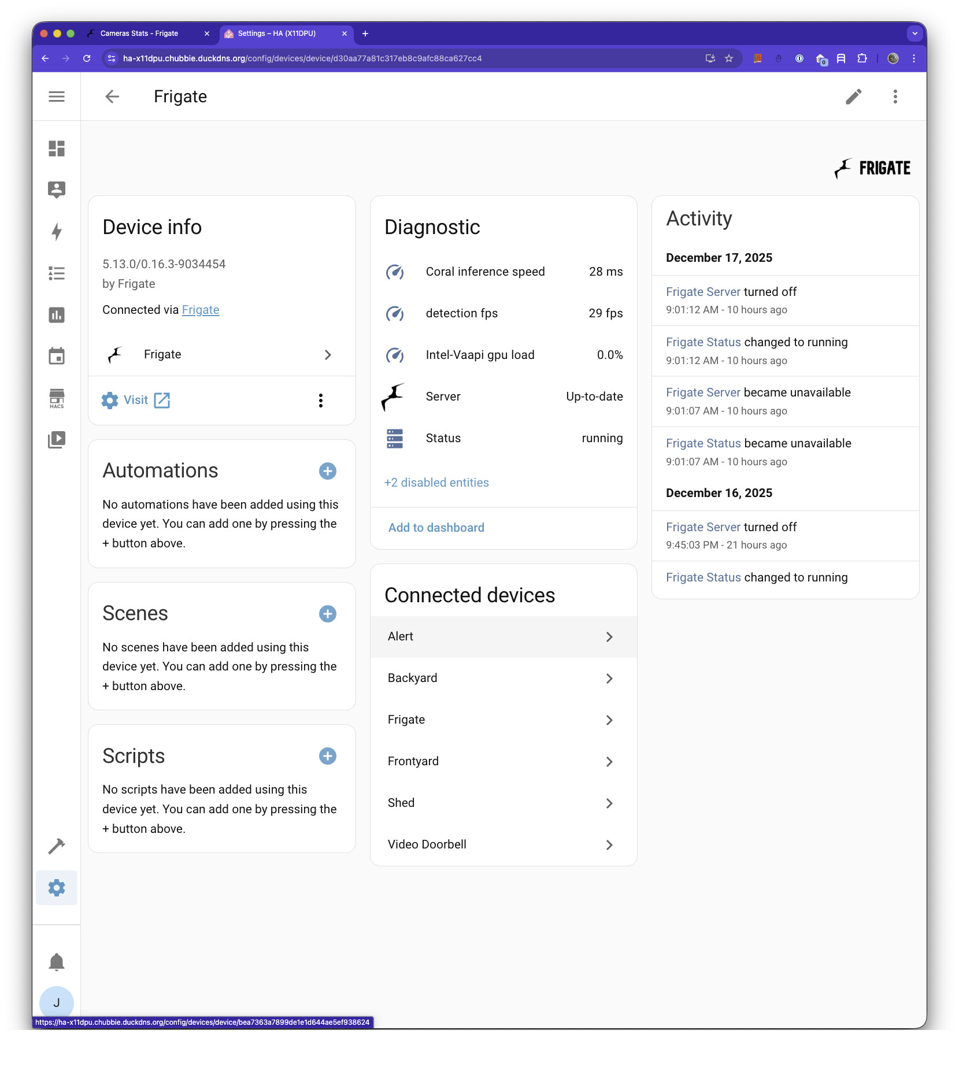
Task: Click the add scene plus icon
Action: (328, 614)
